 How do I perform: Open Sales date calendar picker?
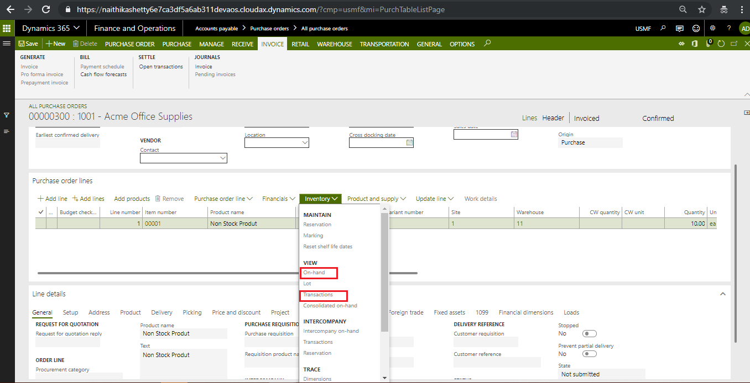point(514,134)
